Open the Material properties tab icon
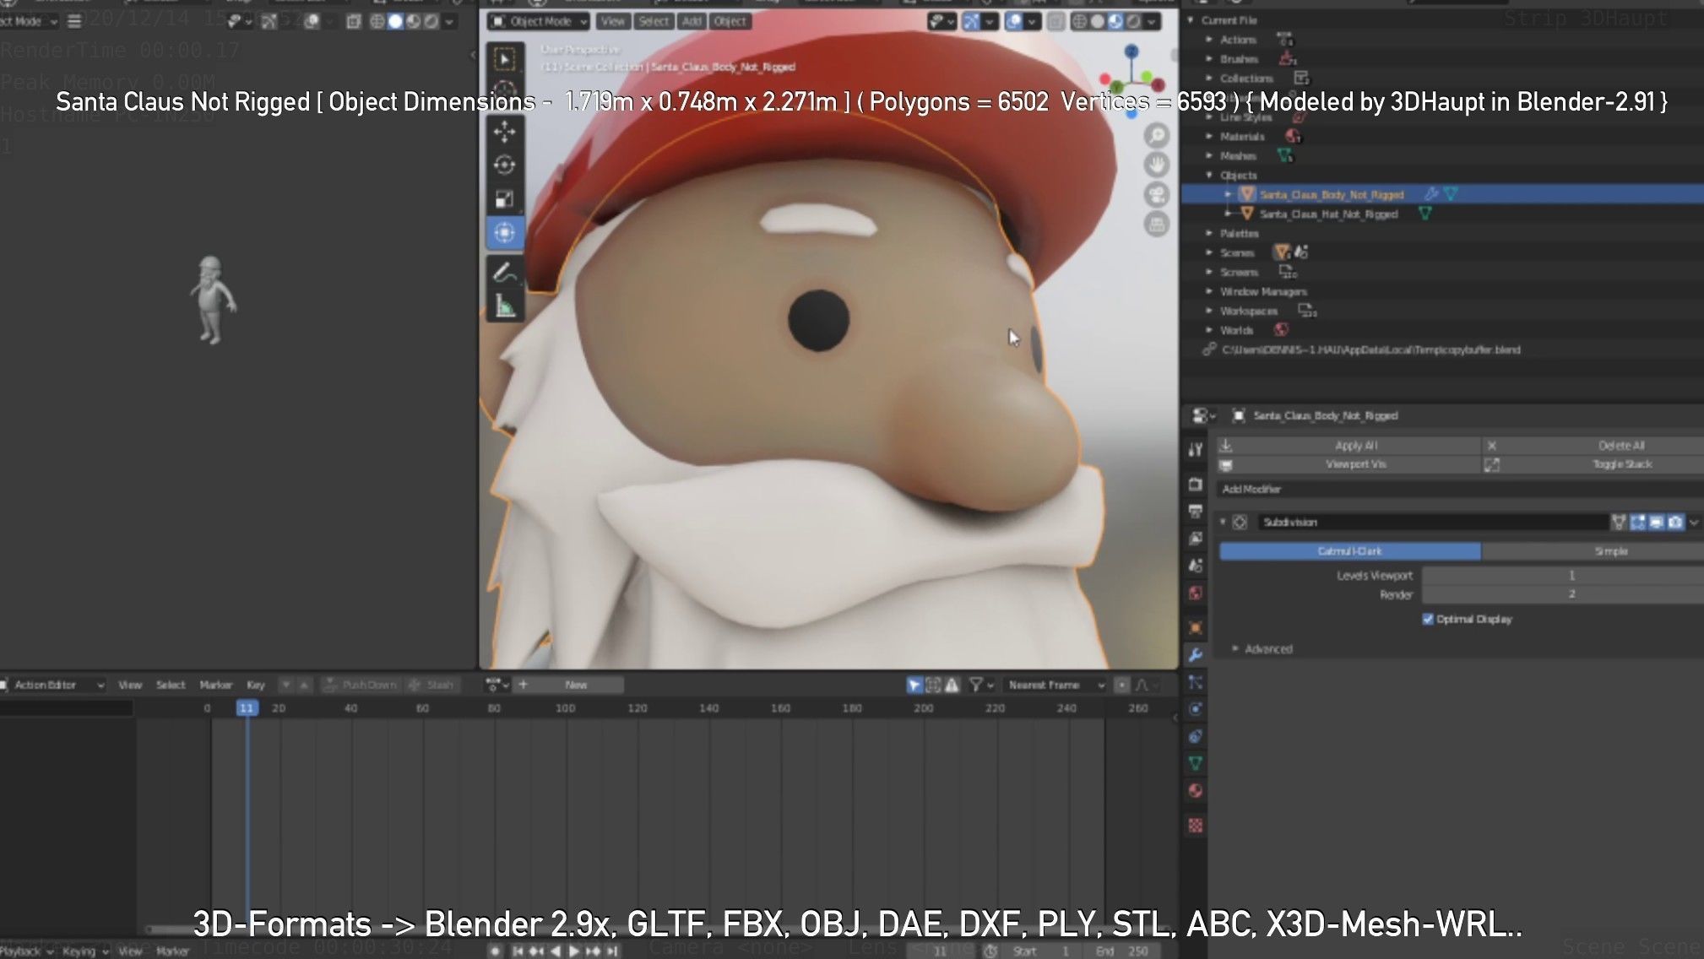Viewport: 1704px width, 959px height. [1195, 791]
